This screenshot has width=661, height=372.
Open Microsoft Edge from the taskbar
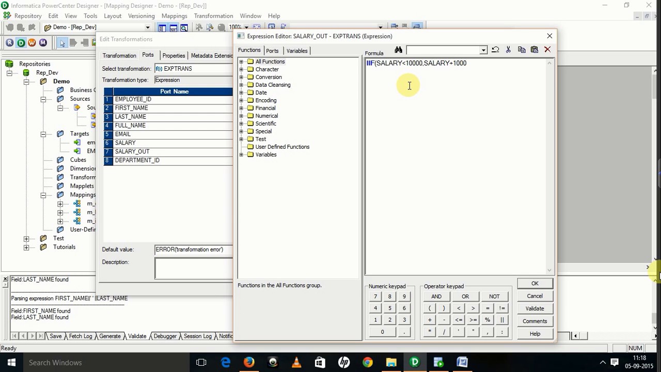[x=226, y=362]
